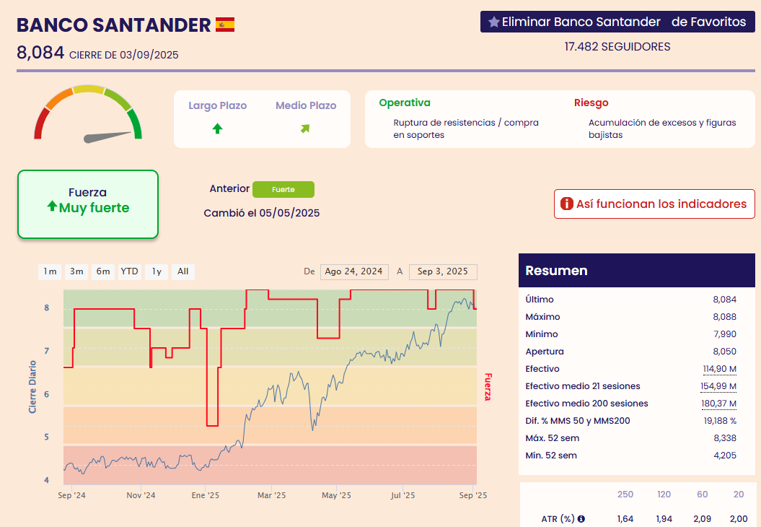This screenshot has width=761, height=527.
Task: Click the 'Cambió el 05/05/2025' text
Action: coord(262,213)
